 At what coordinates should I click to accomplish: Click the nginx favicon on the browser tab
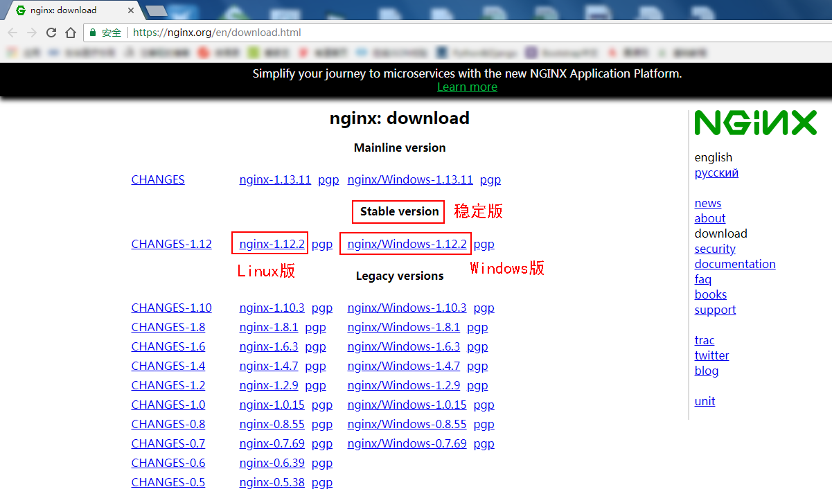[21, 10]
